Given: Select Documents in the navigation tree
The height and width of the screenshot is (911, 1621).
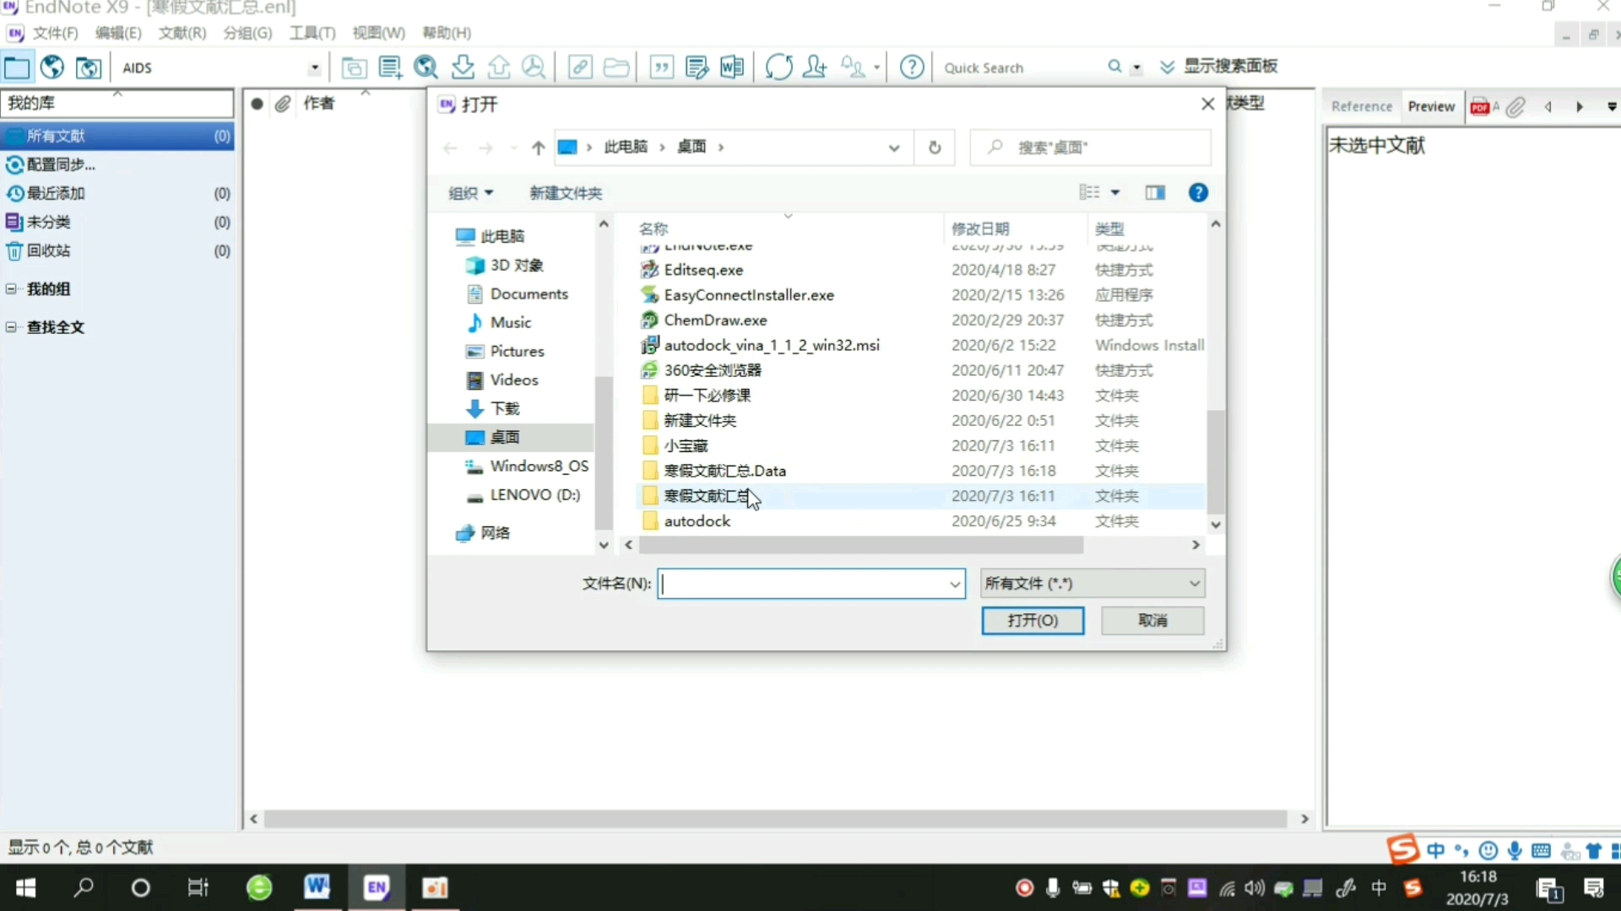Looking at the screenshot, I should click(x=529, y=294).
